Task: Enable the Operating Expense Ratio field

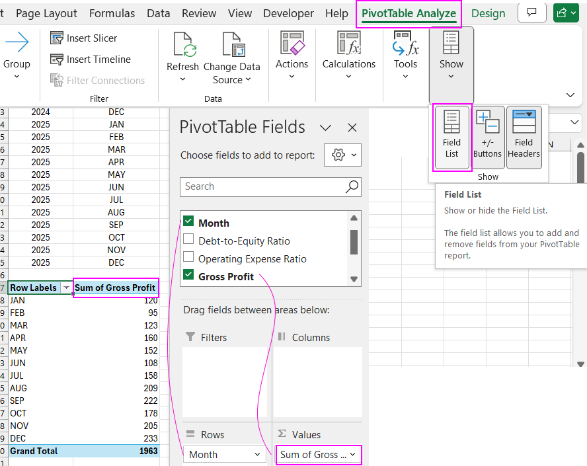Action: pyautogui.click(x=188, y=258)
